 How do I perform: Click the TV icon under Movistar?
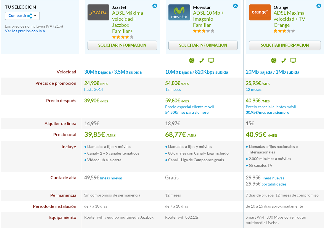(x=211, y=60)
